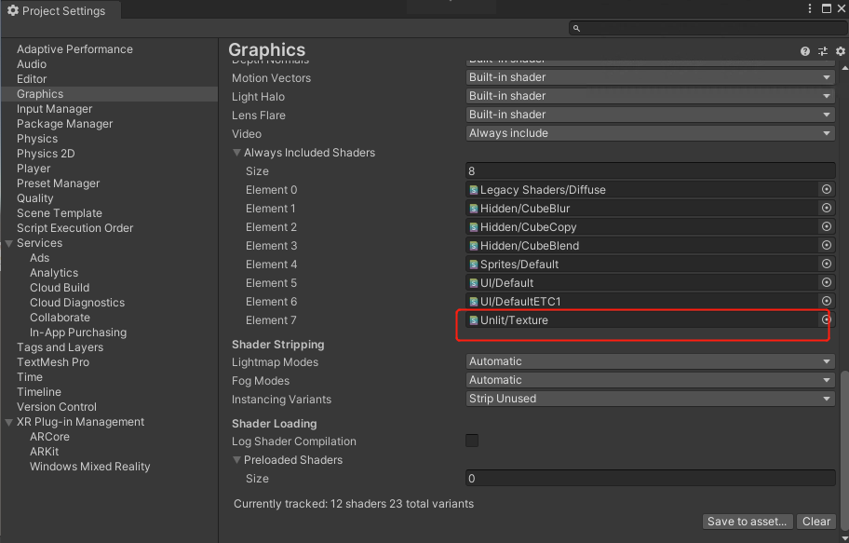The image size is (849, 543).
Task: Click the object picker for Hidden/CubeCopy
Action: tap(827, 226)
